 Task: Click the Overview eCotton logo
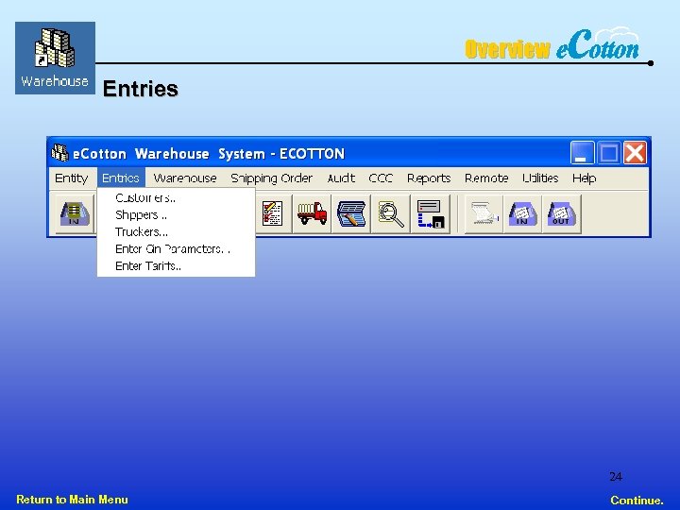pos(552,43)
